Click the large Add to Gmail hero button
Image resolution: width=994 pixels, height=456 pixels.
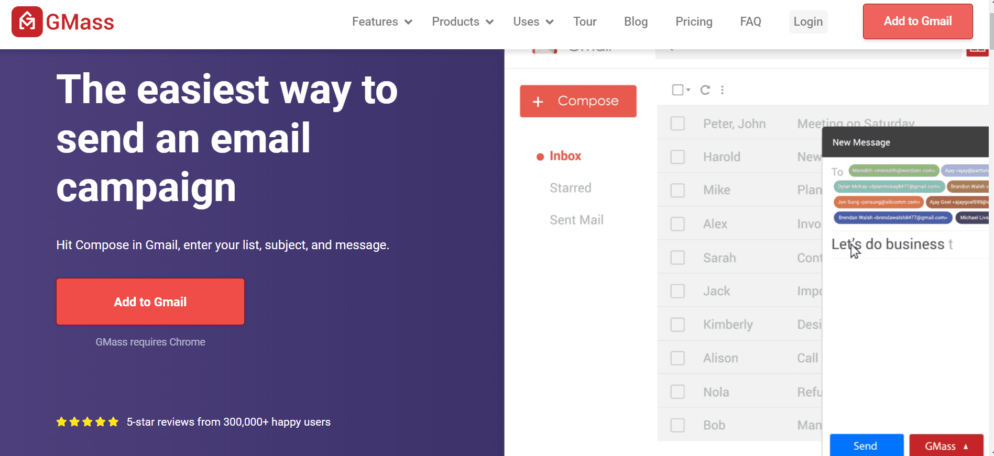(x=150, y=302)
